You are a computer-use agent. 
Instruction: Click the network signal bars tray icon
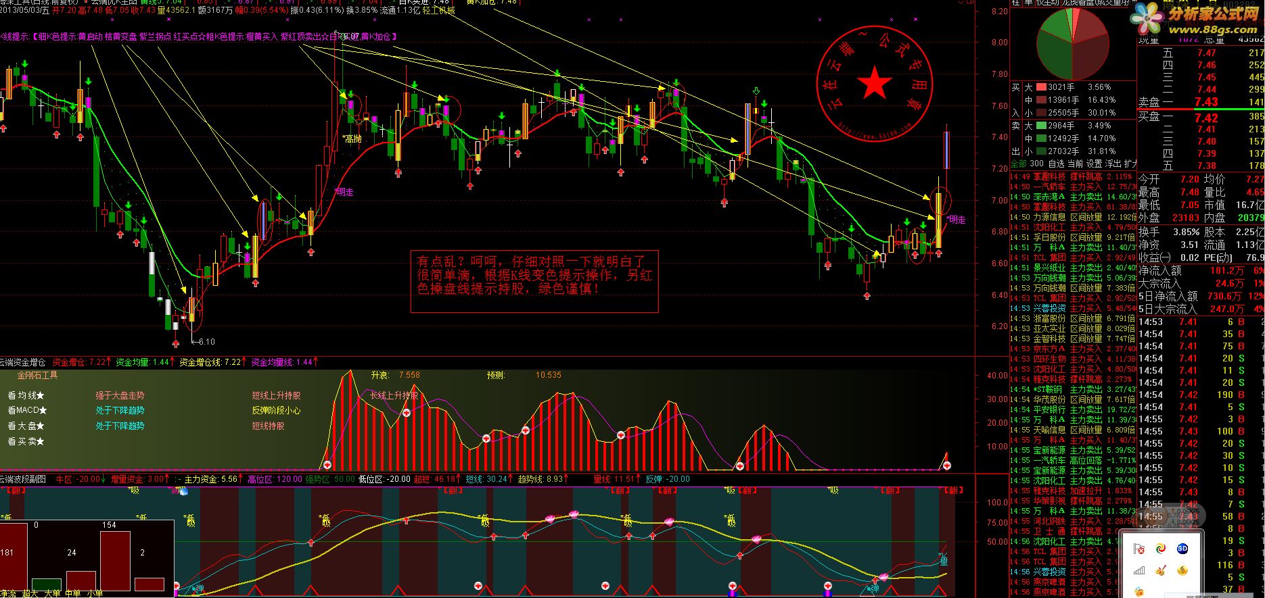1139,570
